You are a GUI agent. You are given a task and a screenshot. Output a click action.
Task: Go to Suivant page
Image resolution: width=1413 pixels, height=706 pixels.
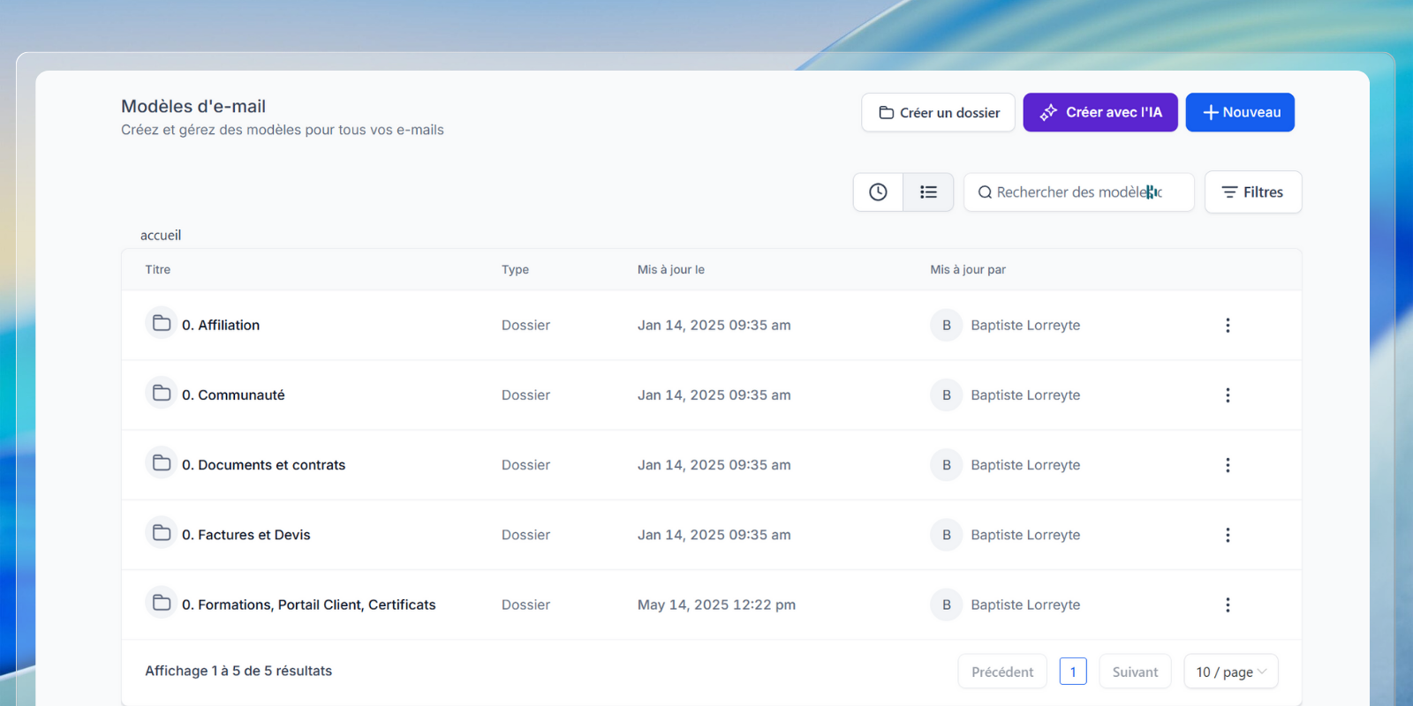click(x=1135, y=672)
